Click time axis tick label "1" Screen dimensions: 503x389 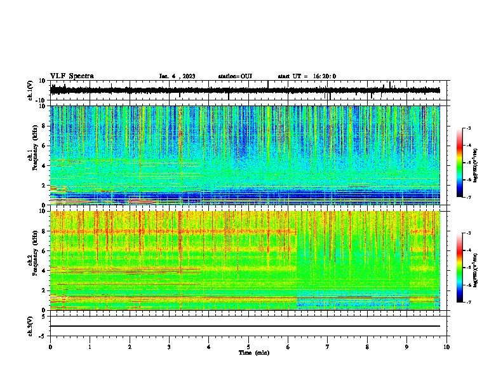(x=90, y=347)
